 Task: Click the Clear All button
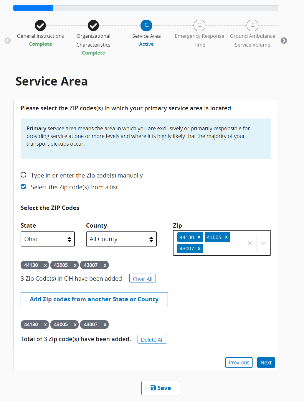coord(143,279)
